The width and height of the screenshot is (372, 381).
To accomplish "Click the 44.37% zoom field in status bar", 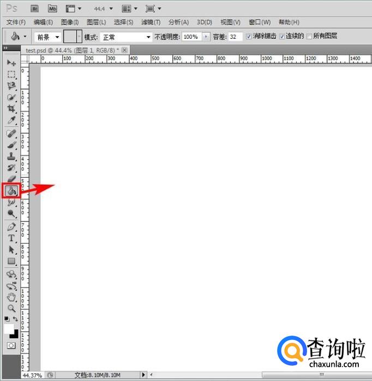I will 32,375.
